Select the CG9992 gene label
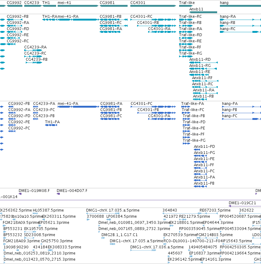This screenshot has width=261, height=264. point(14,3)
